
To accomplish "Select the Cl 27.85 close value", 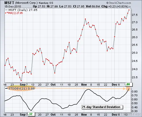I will 79,6.
